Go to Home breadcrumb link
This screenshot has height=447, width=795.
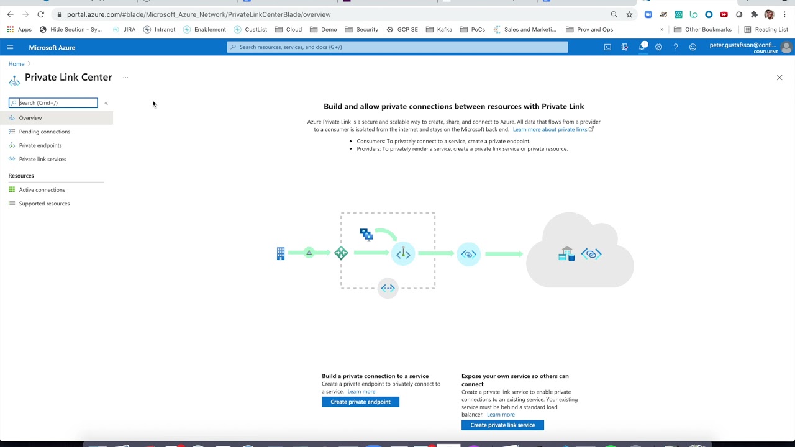[x=16, y=64]
